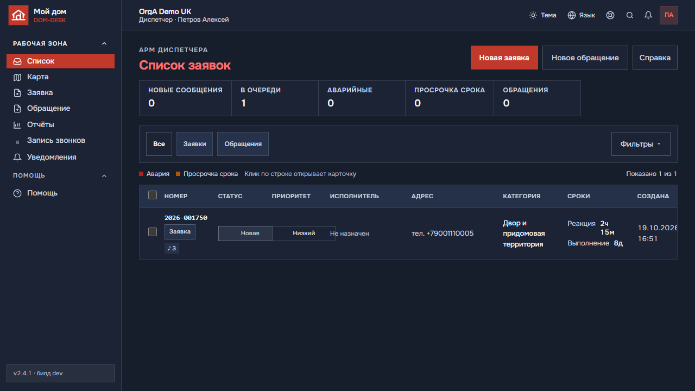Screen dimensions: 695x391
Task: Click the НОМЕР column header
Action: pyautogui.click(x=176, y=196)
